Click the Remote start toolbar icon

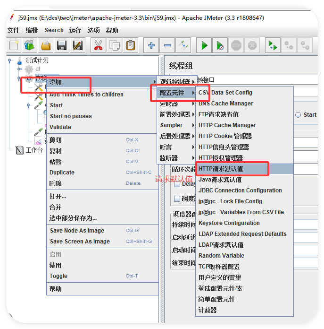(273, 45)
